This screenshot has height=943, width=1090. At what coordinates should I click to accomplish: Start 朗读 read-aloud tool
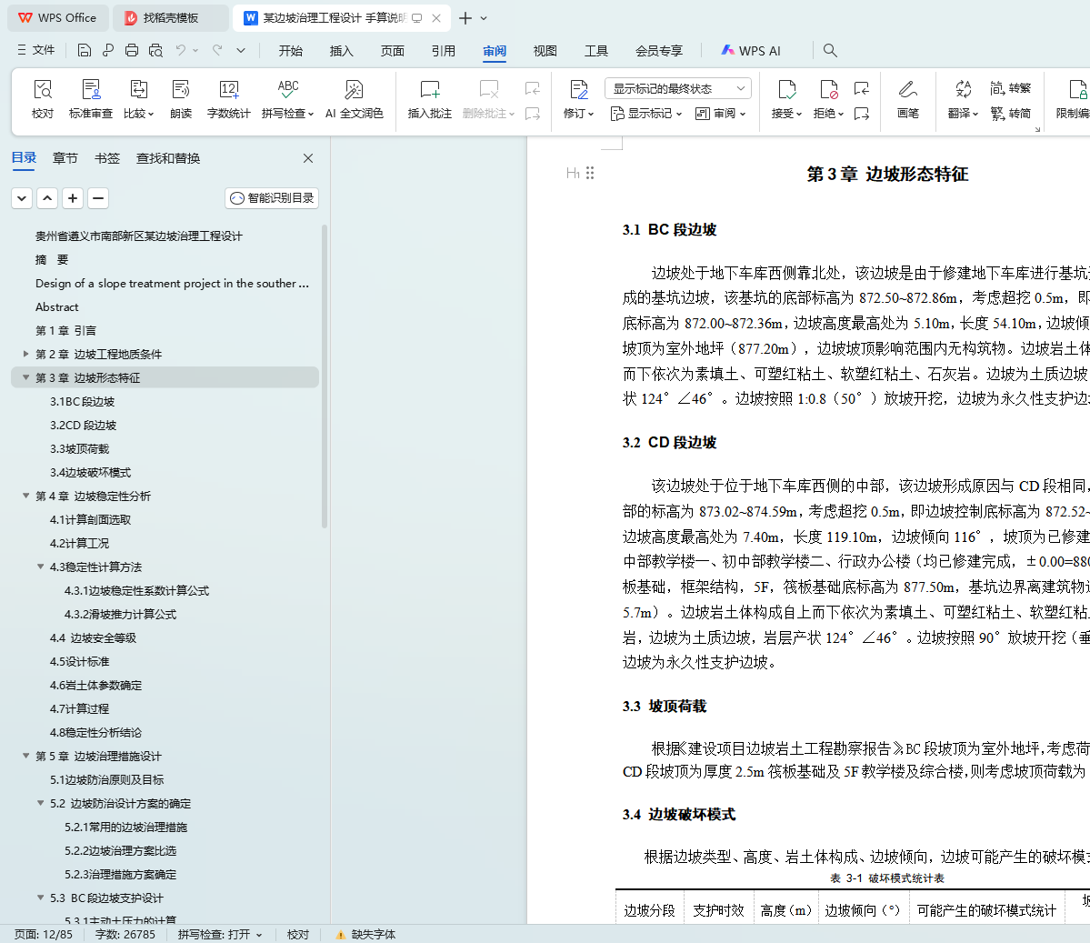click(x=181, y=99)
